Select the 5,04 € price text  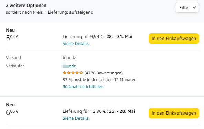pyautogui.click(x=12, y=38)
